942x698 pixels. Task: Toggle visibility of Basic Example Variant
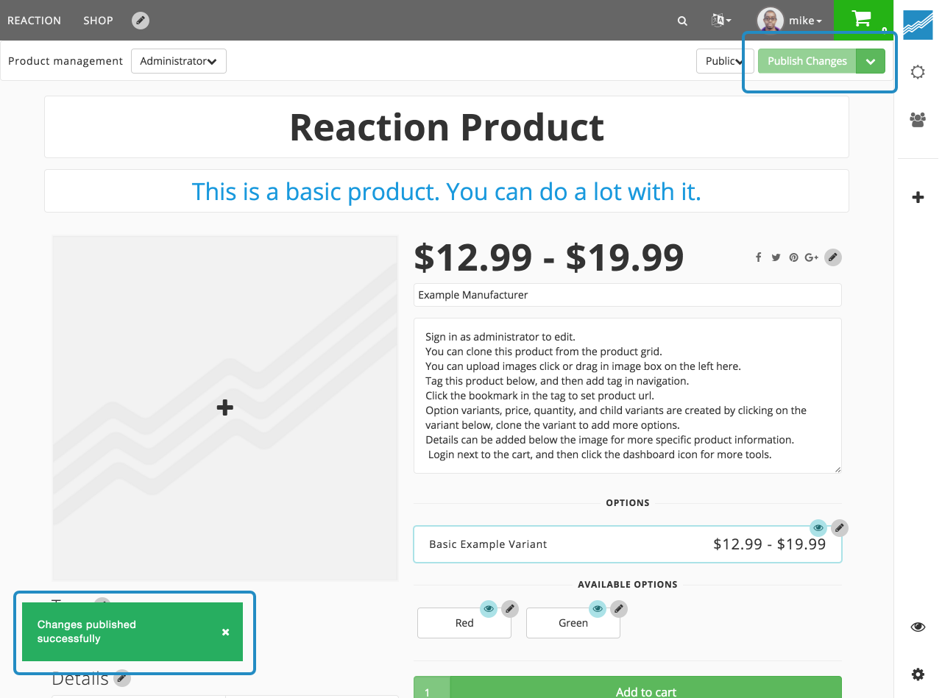coord(818,527)
